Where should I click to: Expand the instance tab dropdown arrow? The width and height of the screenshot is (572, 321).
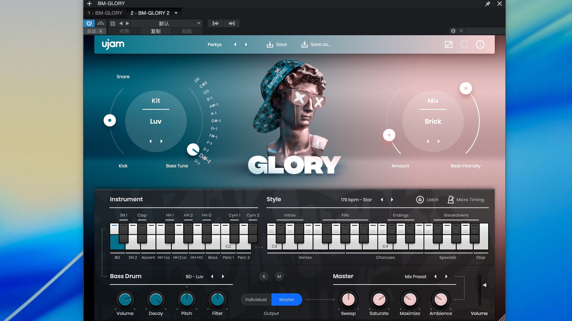coord(176,13)
